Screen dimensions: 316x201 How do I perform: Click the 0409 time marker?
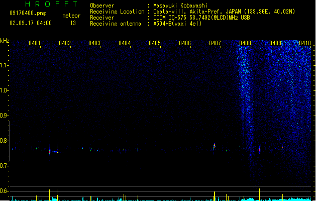click(275, 43)
